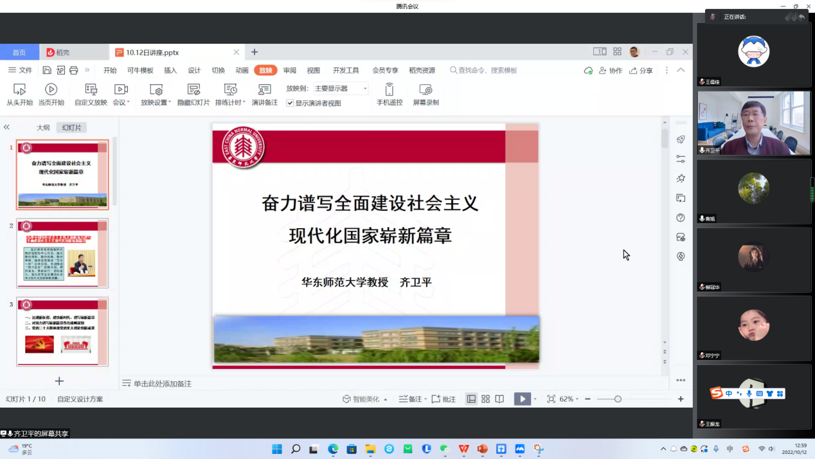Open the 放映到 display dropdown
This screenshot has width=815, height=459.
pos(341,89)
